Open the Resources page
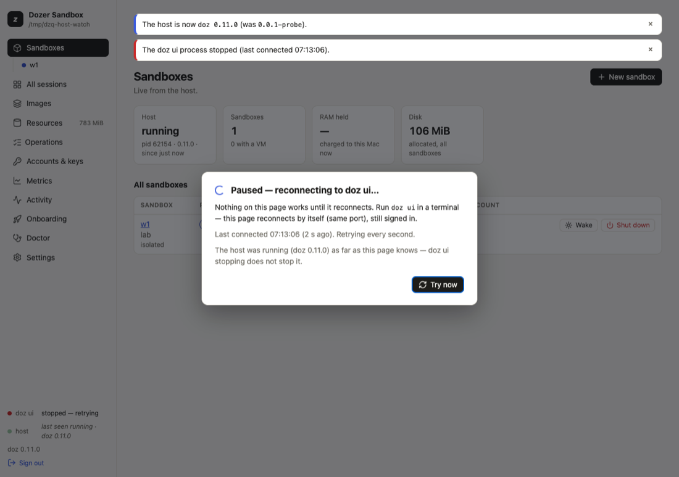The width and height of the screenshot is (679, 477). pos(58,123)
